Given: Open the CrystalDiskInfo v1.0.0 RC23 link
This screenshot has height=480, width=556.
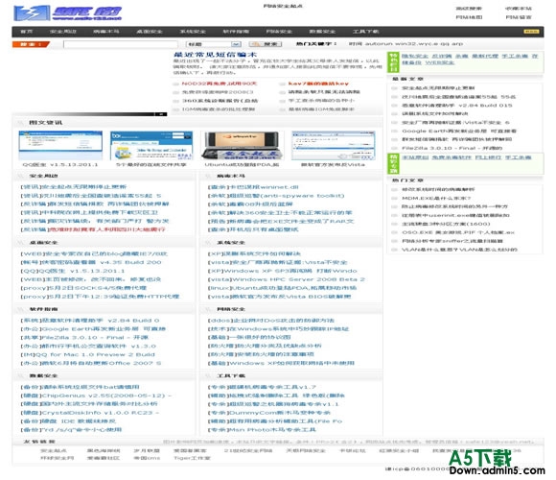Looking at the screenshot, I should pos(90,413).
